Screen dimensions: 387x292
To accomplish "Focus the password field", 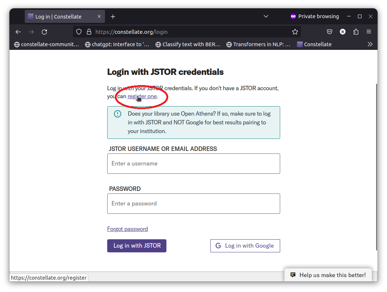I will pyautogui.click(x=193, y=204).
